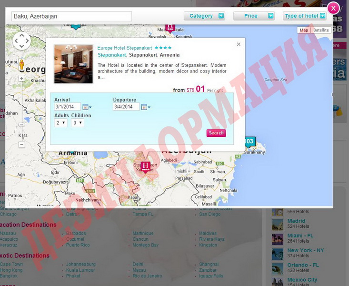Open the Barbados destination link
Screen dimensions: 349x286
[x=76, y=234]
